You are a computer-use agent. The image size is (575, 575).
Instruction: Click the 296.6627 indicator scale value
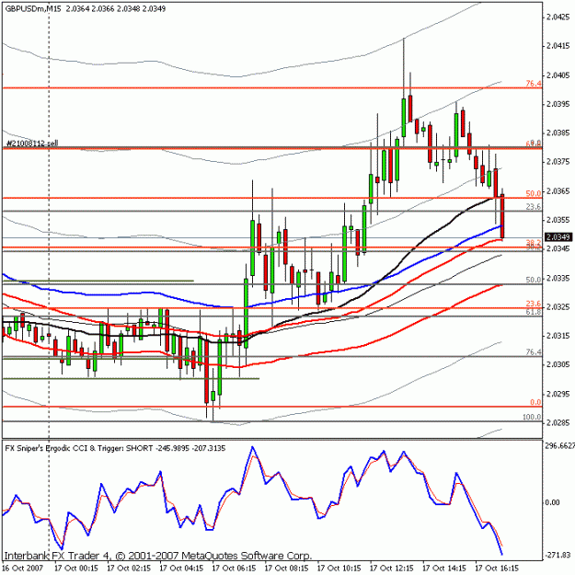click(559, 446)
